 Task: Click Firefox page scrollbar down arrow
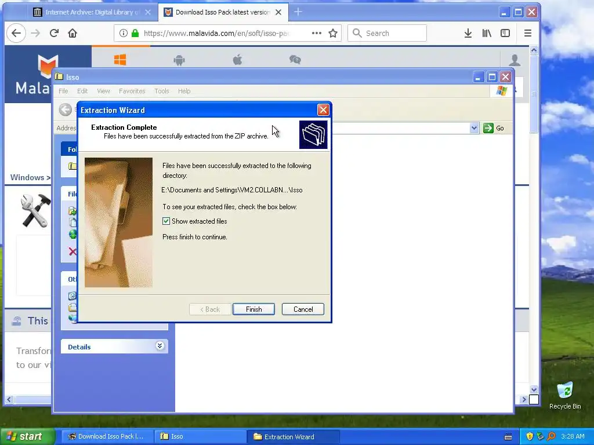(x=534, y=389)
